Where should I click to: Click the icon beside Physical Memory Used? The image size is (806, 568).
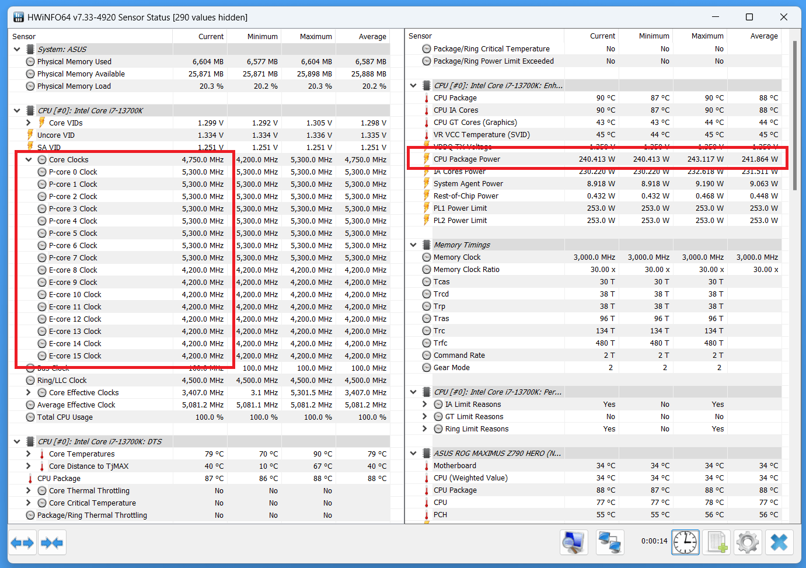click(x=30, y=62)
